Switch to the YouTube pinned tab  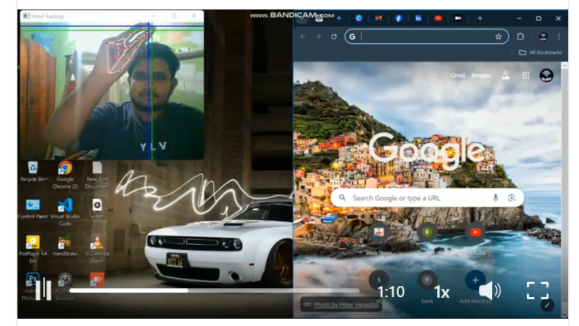coord(438,18)
